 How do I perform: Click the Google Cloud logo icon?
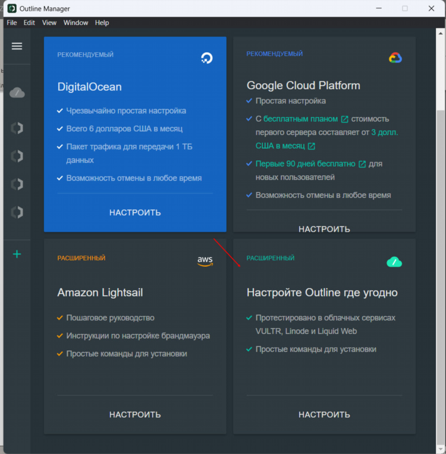(x=395, y=58)
